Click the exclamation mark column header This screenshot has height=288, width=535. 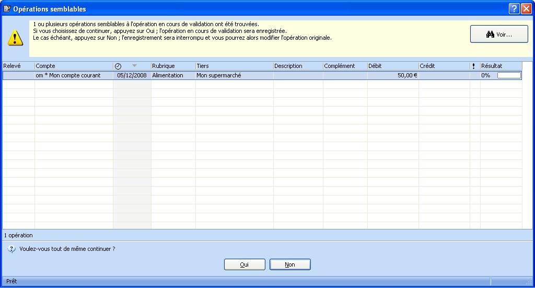pos(473,66)
